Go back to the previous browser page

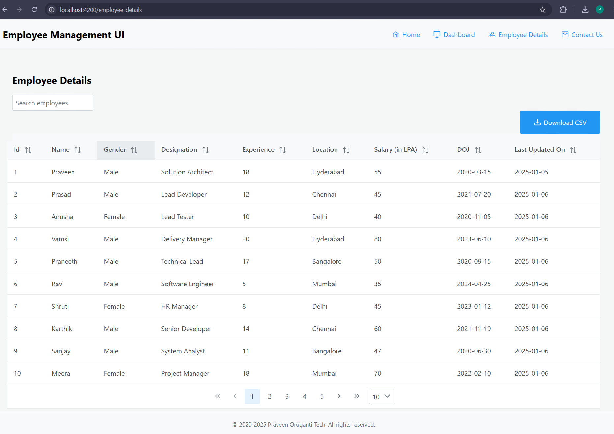tap(5, 10)
